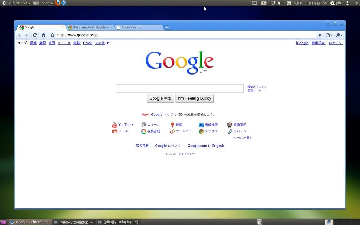Open the Help icon in the top panel
Screen dimensions: 360x225
[x=64, y=3]
